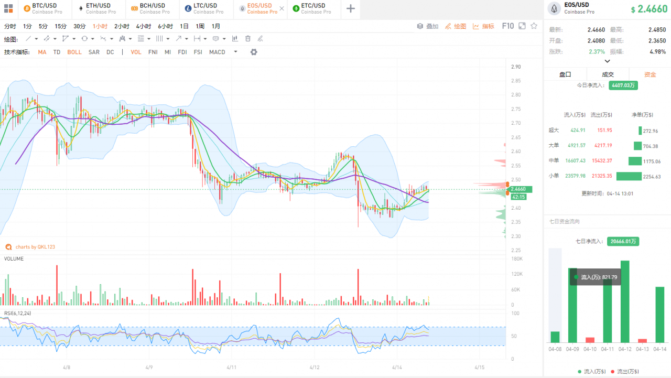Click 小单 net flow green bar
Screen dimensions: 671x378
click(x=629, y=176)
